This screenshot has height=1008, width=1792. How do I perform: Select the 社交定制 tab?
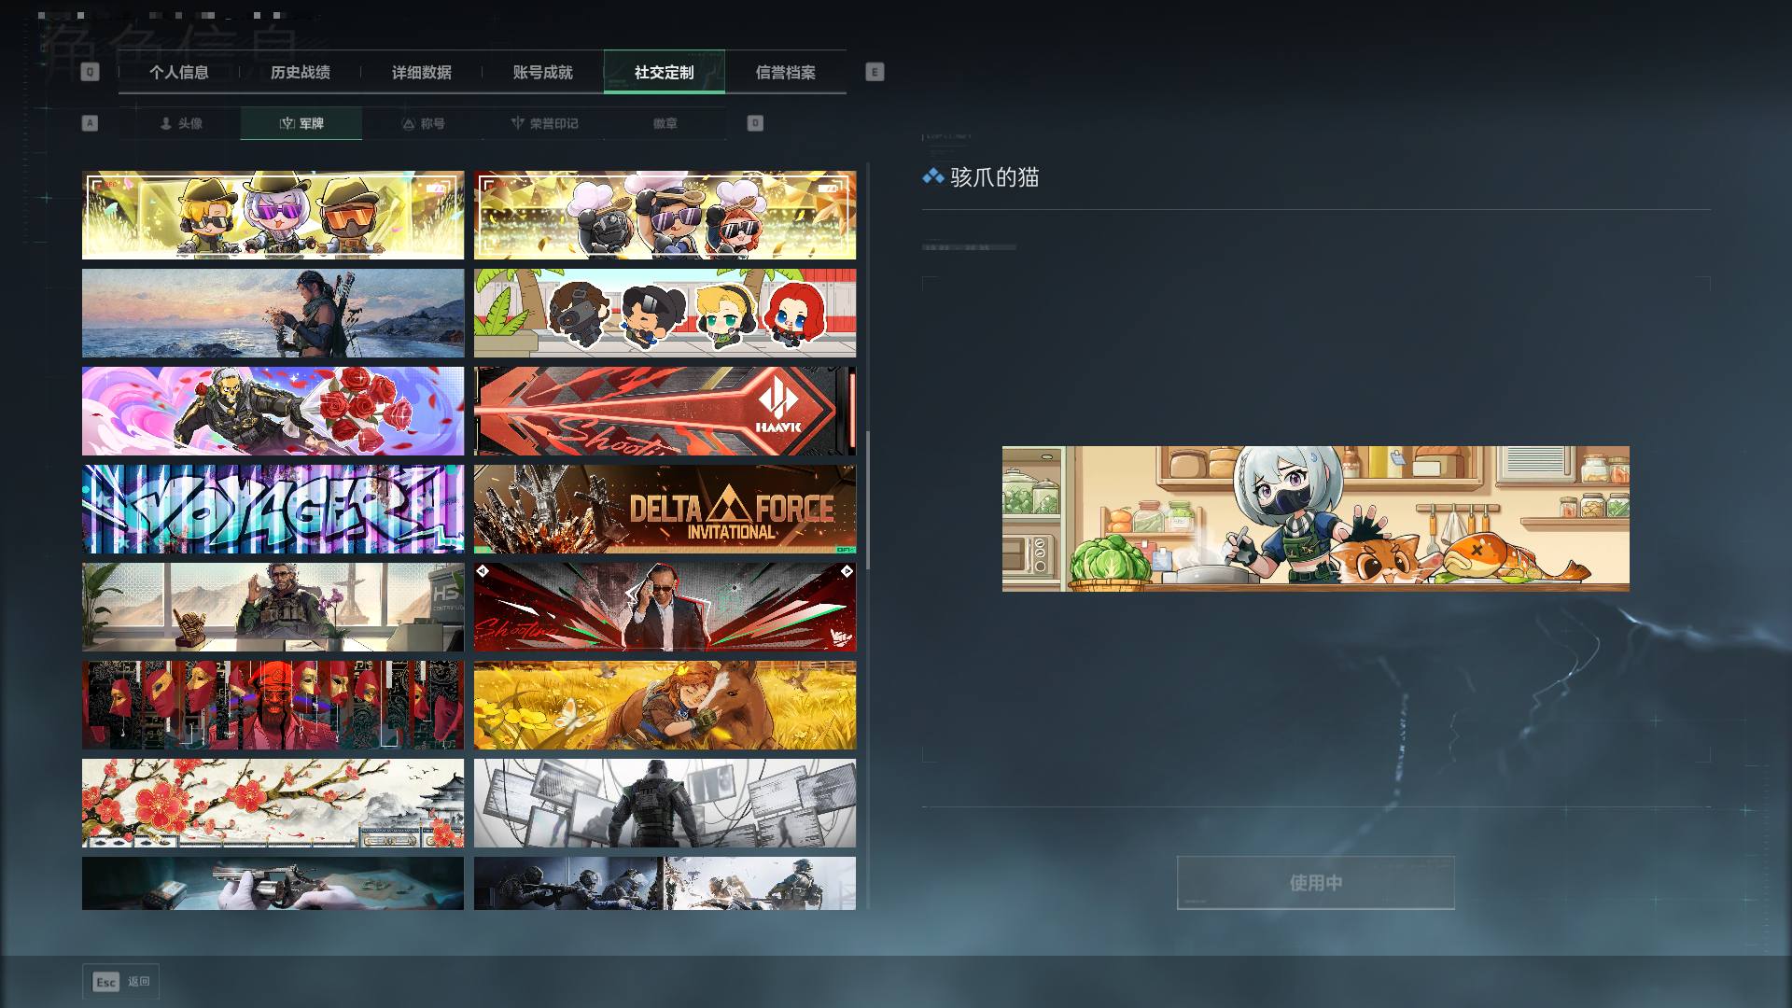coord(665,72)
